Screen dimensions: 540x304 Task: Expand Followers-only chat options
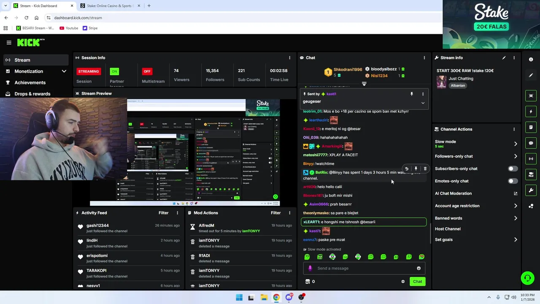[516, 156]
